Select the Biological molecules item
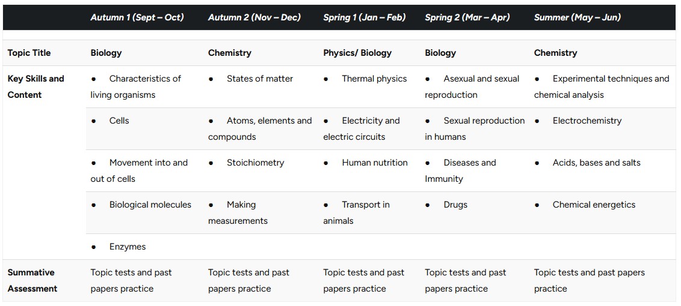Image resolution: width=681 pixels, height=306 pixels. pyautogui.click(x=150, y=205)
